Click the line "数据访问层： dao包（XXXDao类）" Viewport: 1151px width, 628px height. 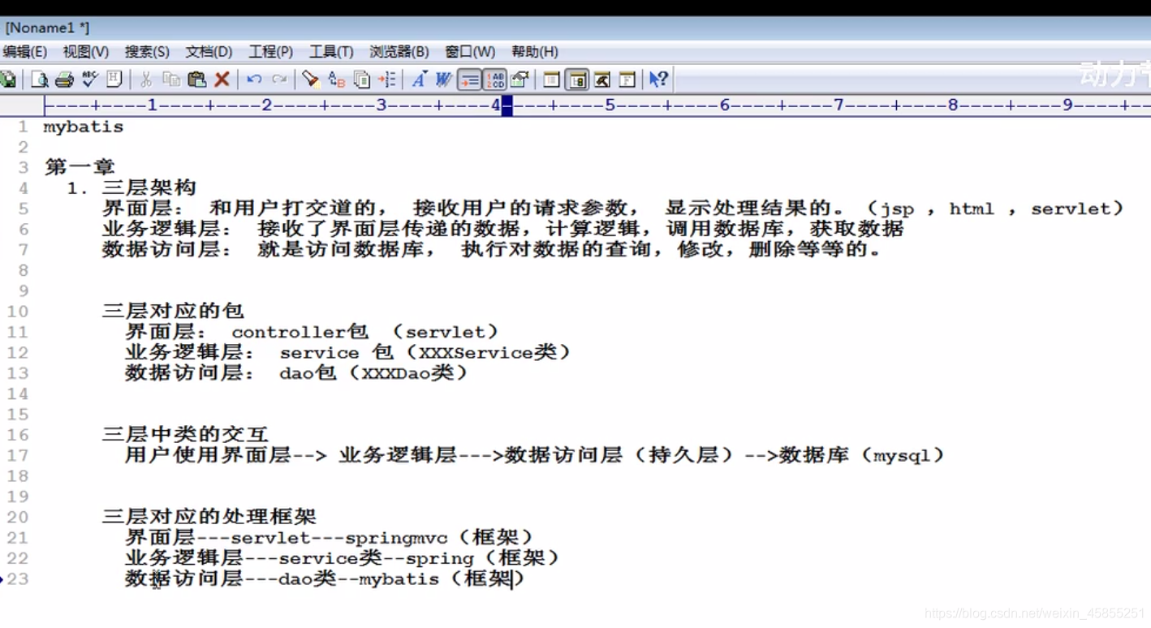[297, 373]
